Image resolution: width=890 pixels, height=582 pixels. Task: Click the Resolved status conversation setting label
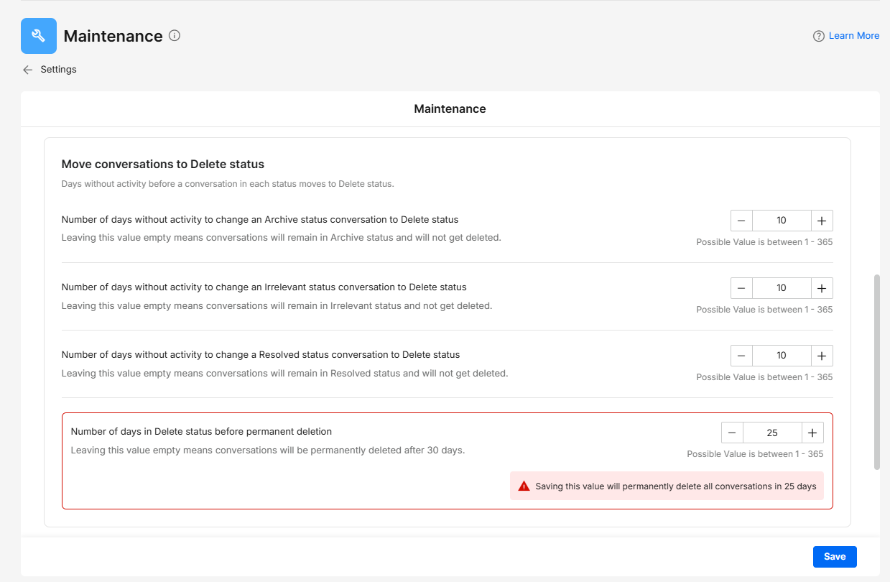(261, 355)
